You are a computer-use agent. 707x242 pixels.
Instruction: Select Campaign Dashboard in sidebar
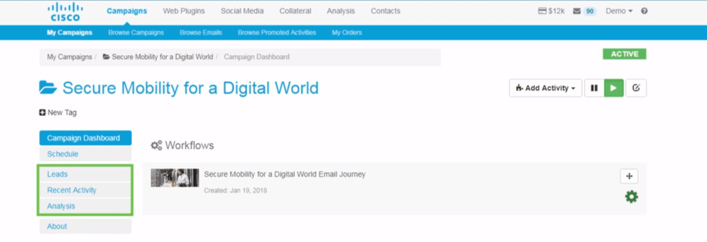tap(85, 138)
